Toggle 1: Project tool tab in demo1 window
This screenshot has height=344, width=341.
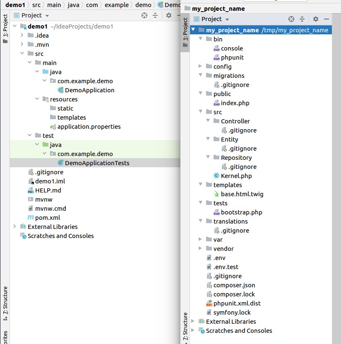click(x=5, y=29)
